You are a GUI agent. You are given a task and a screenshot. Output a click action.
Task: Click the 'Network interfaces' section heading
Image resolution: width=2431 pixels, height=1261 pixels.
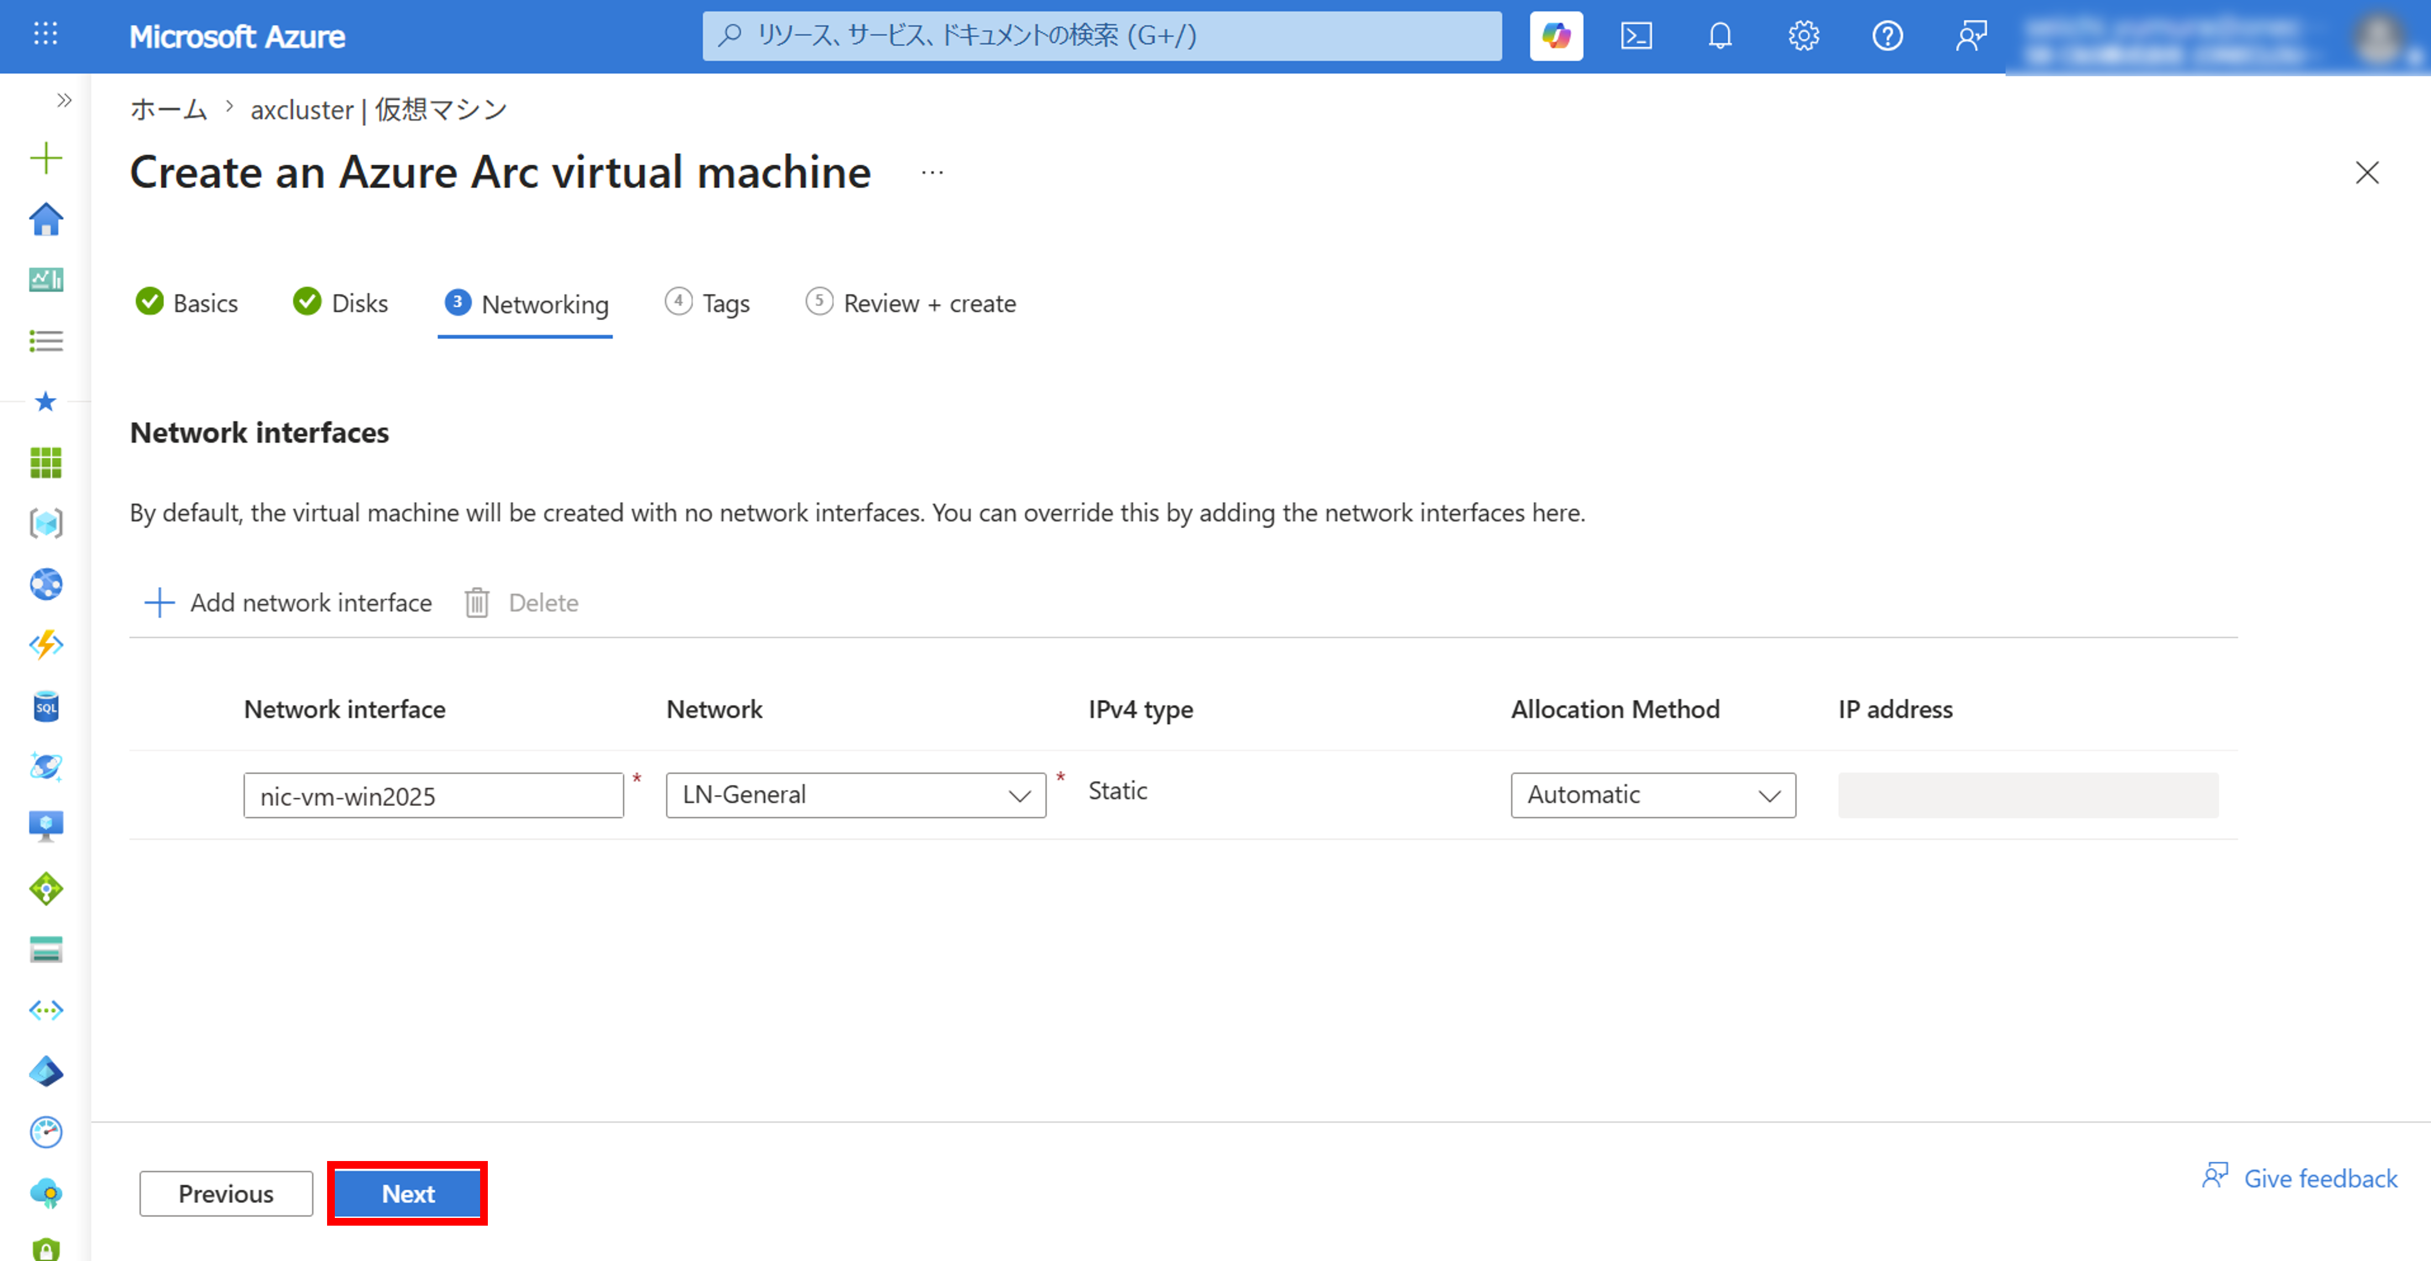pyautogui.click(x=260, y=433)
